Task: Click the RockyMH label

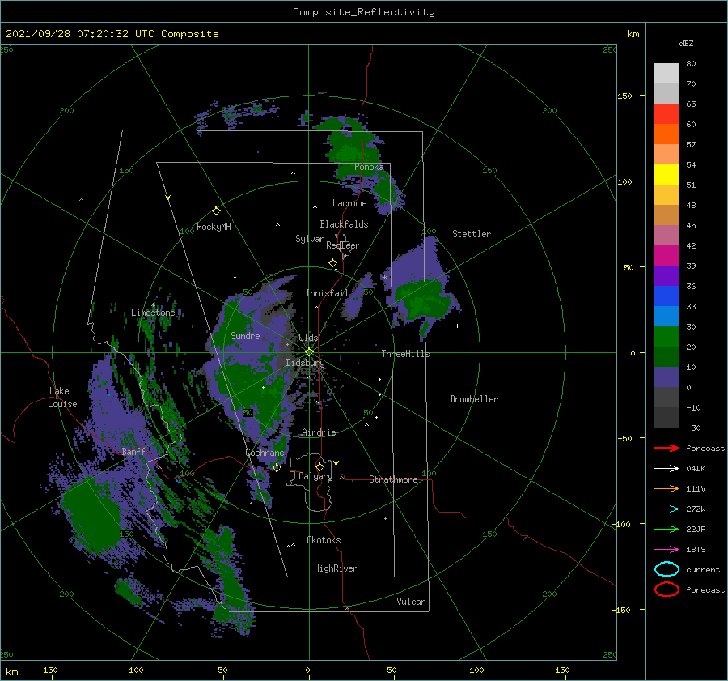Action: point(214,227)
